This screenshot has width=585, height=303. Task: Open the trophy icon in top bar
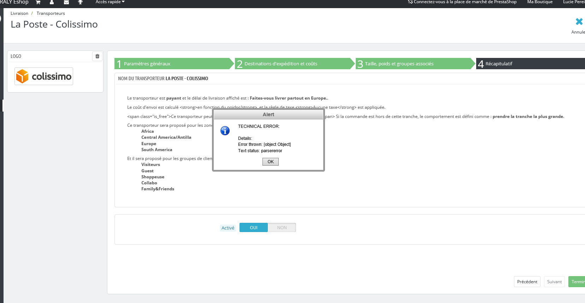point(81,2)
